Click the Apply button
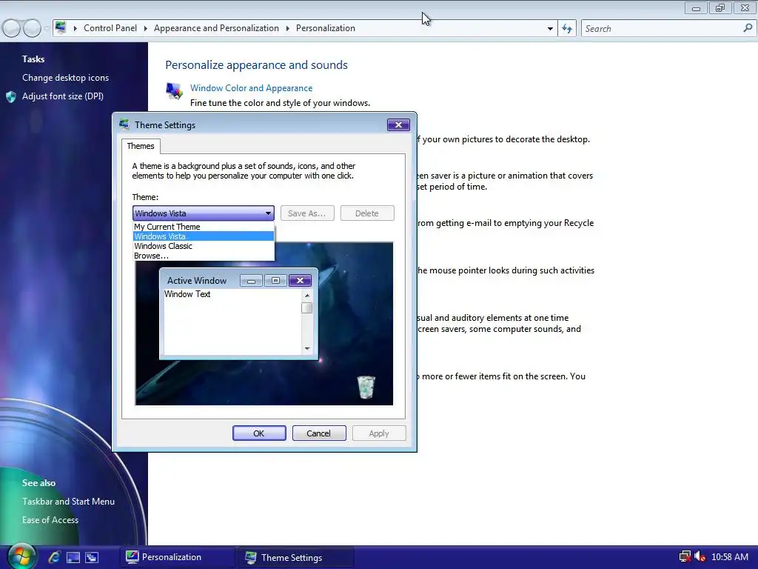758x569 pixels. [379, 433]
